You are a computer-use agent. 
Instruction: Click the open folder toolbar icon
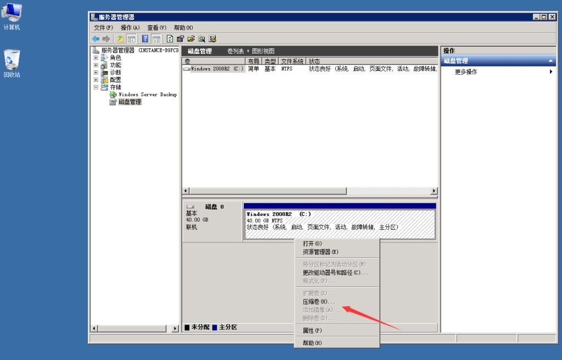point(191,39)
